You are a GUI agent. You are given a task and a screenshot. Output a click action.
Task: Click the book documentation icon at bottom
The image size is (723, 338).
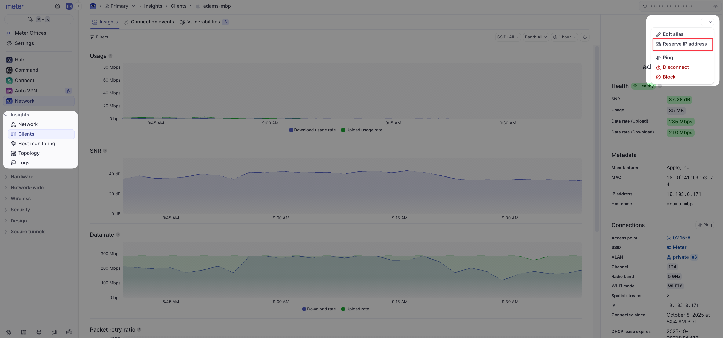[24, 332]
